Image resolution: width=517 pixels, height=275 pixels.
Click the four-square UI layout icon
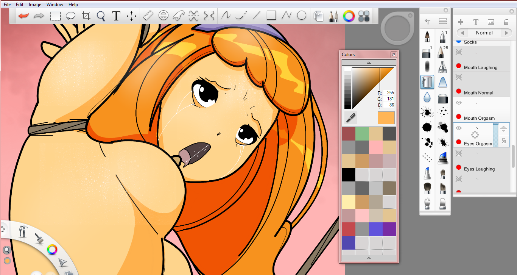(x=364, y=16)
